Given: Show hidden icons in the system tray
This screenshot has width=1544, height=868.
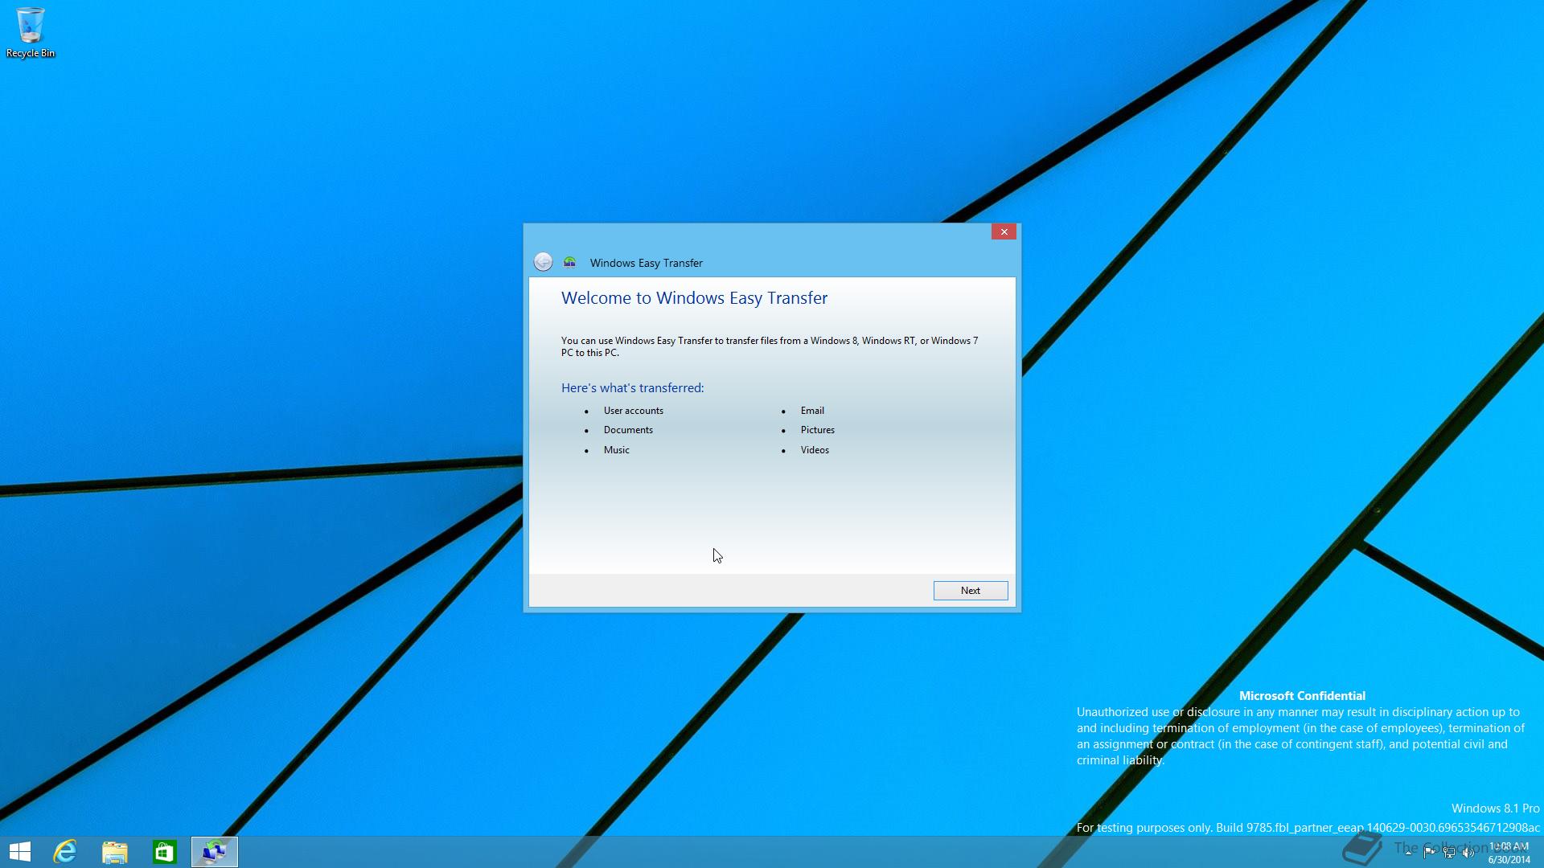Looking at the screenshot, I should 1408,853.
